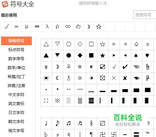This screenshot has width=156, height=137.
Task: Open the 拼音/注音 category
Action: pos(16,86)
